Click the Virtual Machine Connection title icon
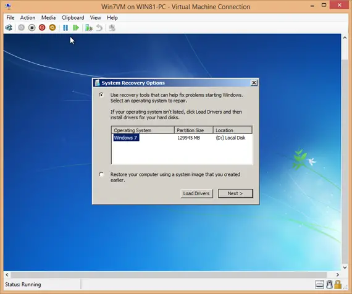This screenshot has height=294, width=352. tap(8, 6)
